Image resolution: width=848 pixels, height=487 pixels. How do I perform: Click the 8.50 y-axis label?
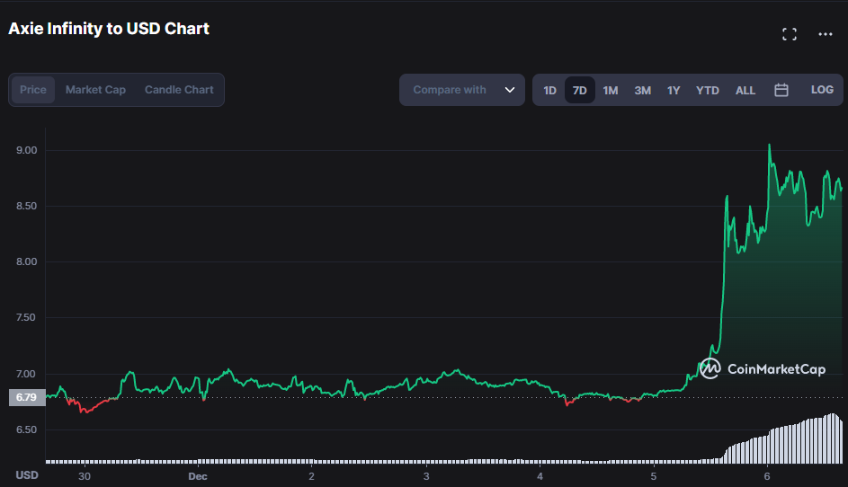coord(26,206)
